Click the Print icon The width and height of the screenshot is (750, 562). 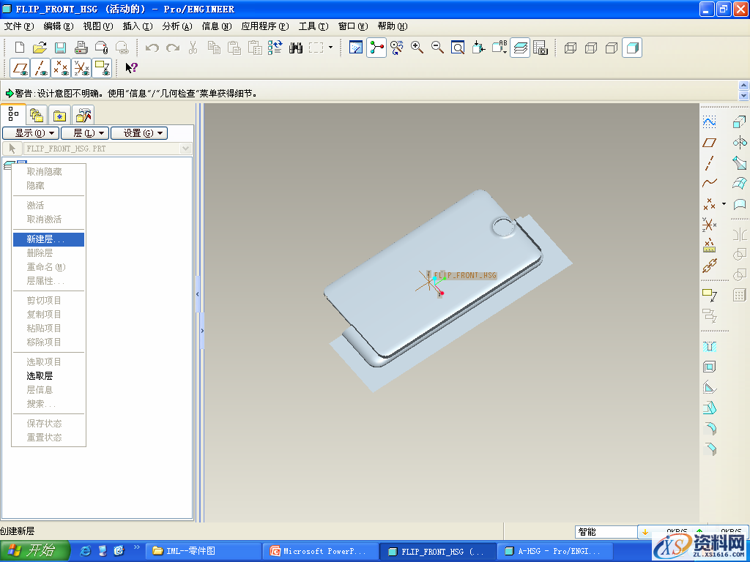[81, 48]
